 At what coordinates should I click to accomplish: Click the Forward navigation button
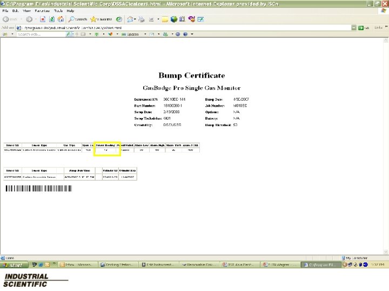29,19
